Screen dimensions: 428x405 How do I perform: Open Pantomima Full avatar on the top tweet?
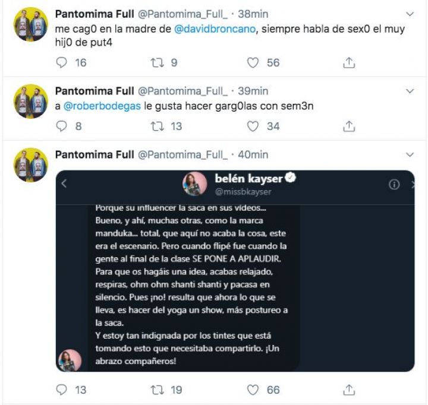coord(30,24)
